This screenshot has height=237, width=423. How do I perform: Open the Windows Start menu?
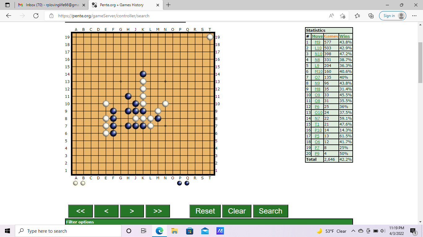pos(7,231)
